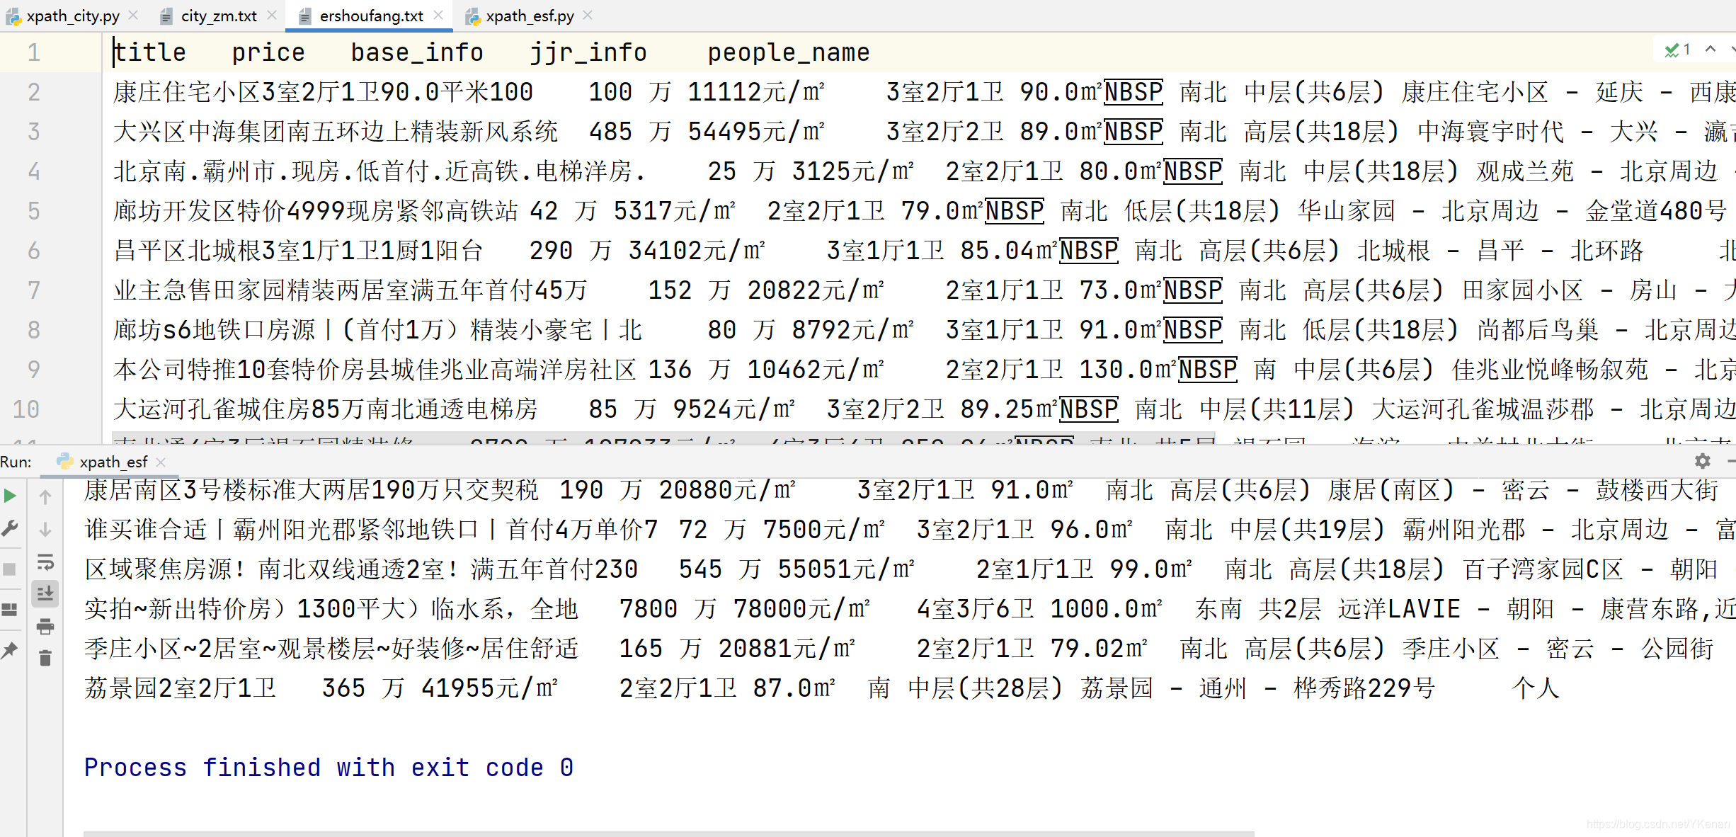Click the 'title' header text
The width and height of the screenshot is (1736, 837).
click(149, 52)
